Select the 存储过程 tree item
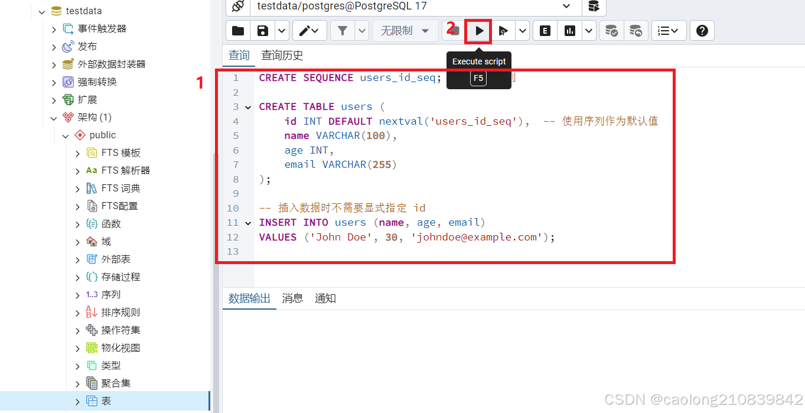805x413 pixels. pyautogui.click(x=120, y=277)
